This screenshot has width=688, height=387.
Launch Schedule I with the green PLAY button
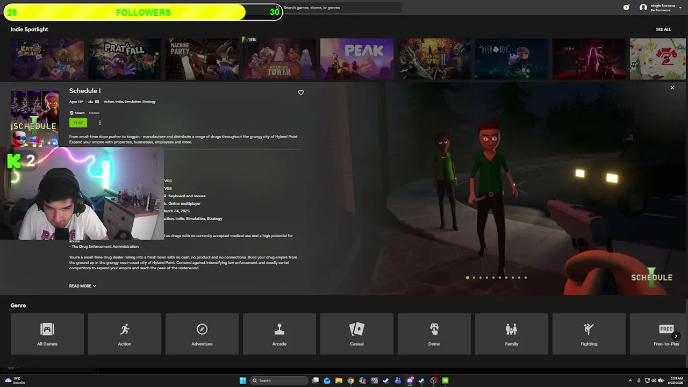(78, 123)
